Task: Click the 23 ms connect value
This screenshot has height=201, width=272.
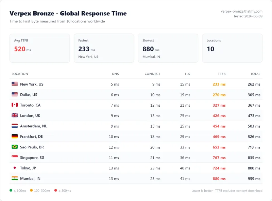Action: pyautogui.click(x=155, y=168)
